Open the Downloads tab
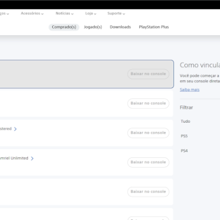Image resolution: width=220 pixels, height=220 pixels. pyautogui.click(x=120, y=27)
